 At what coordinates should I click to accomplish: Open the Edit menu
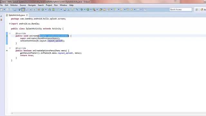(x=6, y=5)
